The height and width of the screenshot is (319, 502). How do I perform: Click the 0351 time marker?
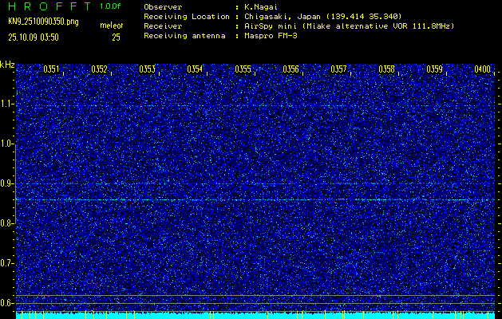point(51,69)
